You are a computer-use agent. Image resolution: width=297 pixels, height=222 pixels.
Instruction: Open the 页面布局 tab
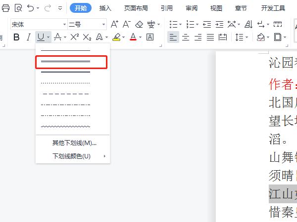tap(135, 8)
